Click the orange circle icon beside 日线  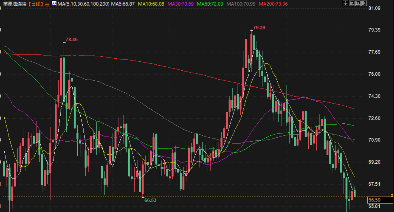(x=47, y=4)
